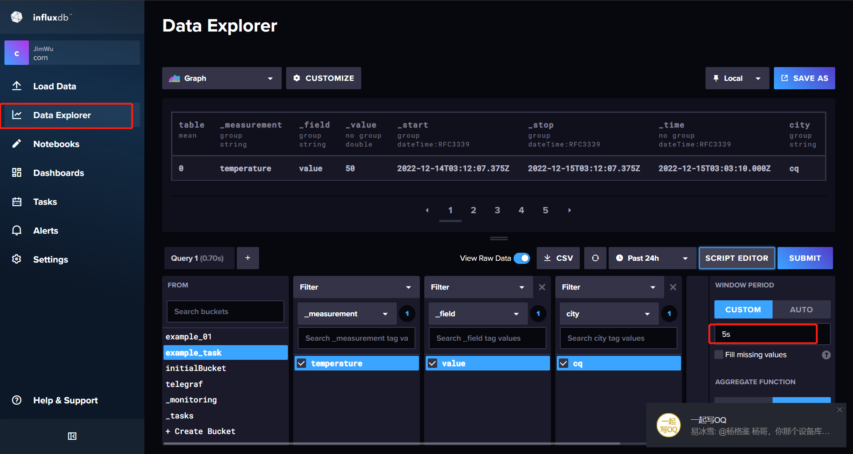Submit the query
The width and height of the screenshot is (853, 454).
(x=805, y=258)
